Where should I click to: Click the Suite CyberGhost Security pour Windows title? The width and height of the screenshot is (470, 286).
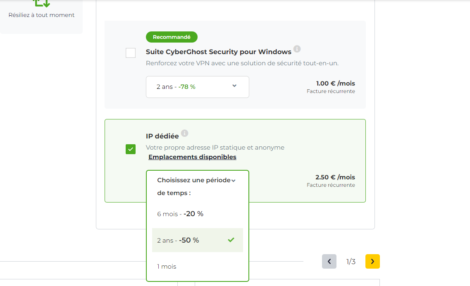[219, 52]
